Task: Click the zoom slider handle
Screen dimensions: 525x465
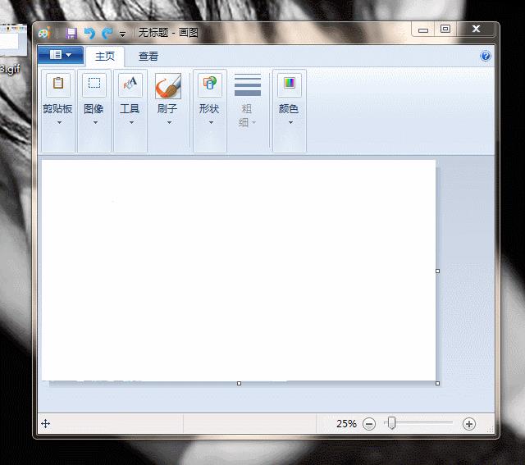Action: (391, 423)
